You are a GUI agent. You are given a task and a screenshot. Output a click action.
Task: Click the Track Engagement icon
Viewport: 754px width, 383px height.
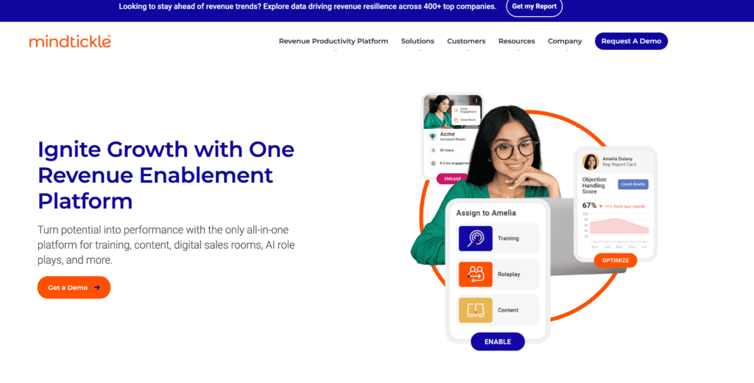[457, 110]
